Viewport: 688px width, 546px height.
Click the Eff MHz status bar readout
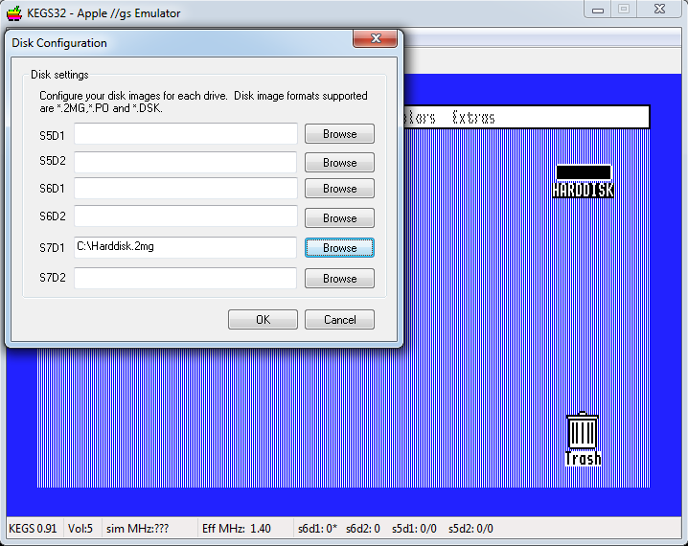(x=236, y=529)
